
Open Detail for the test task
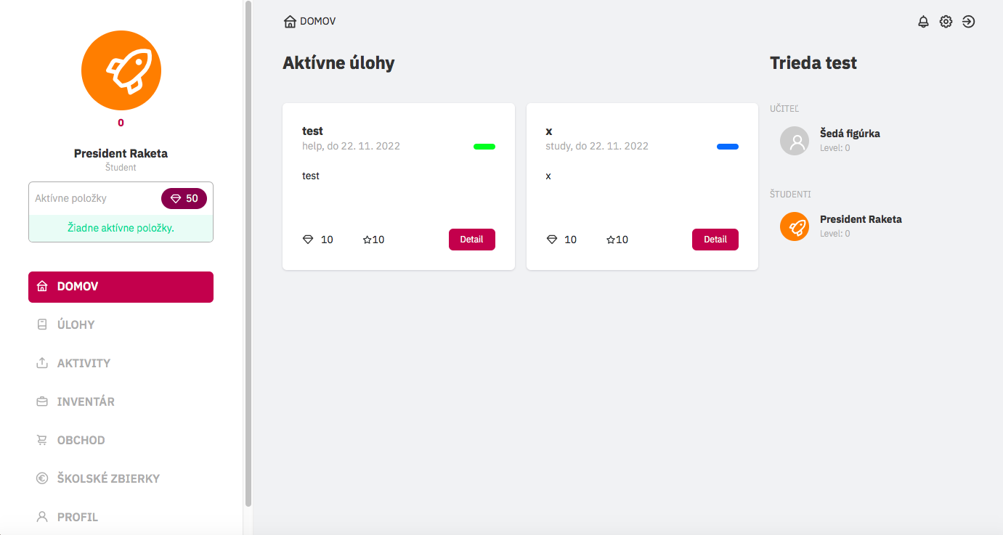(471, 240)
